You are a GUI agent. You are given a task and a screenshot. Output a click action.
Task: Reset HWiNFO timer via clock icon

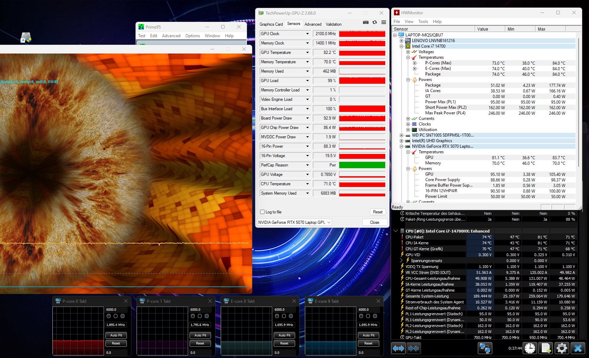tap(530, 348)
